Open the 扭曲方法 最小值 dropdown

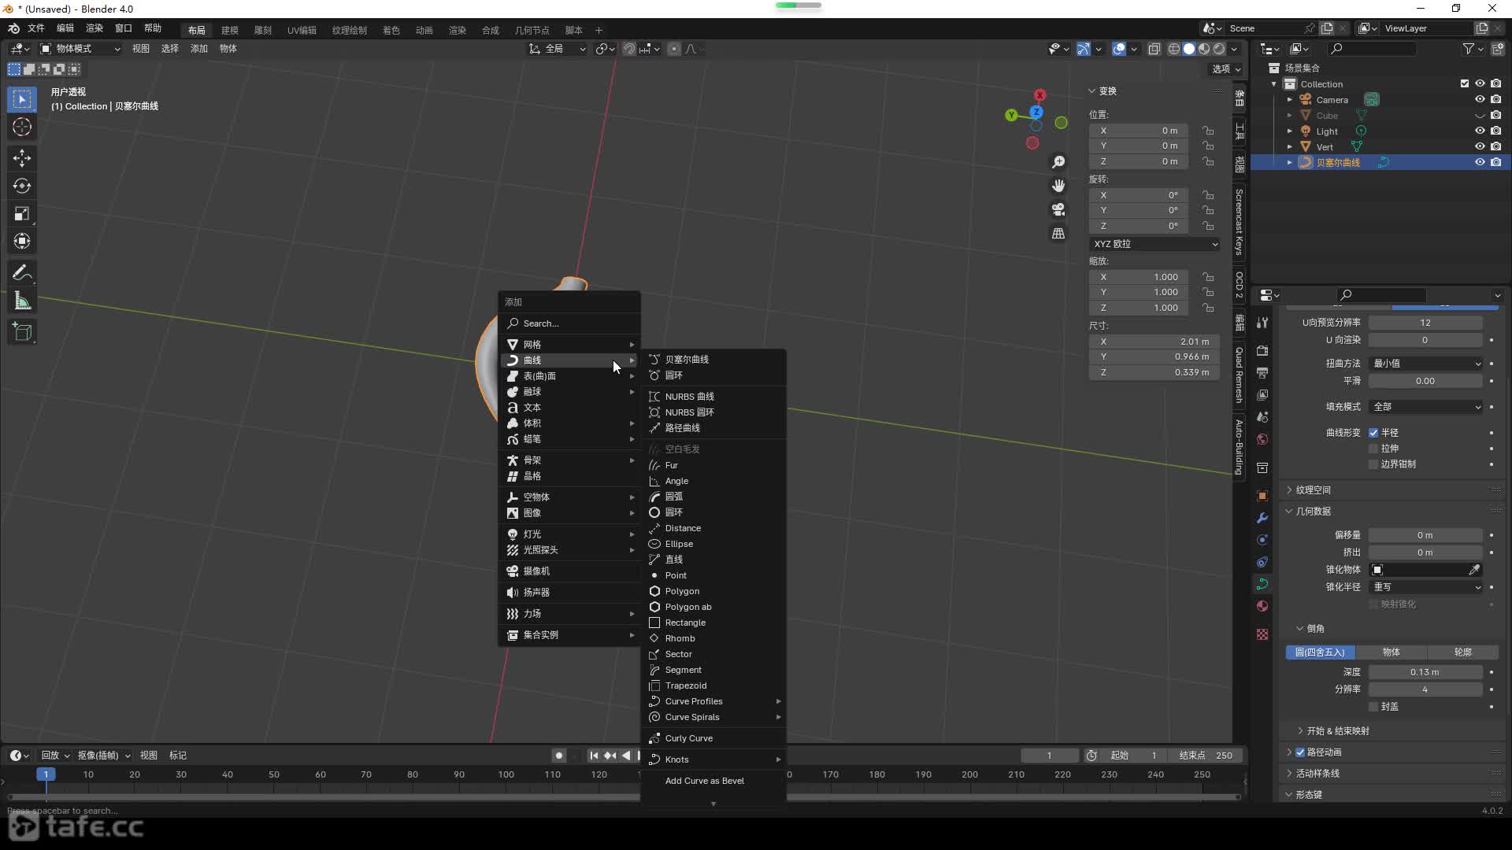pyautogui.click(x=1426, y=364)
